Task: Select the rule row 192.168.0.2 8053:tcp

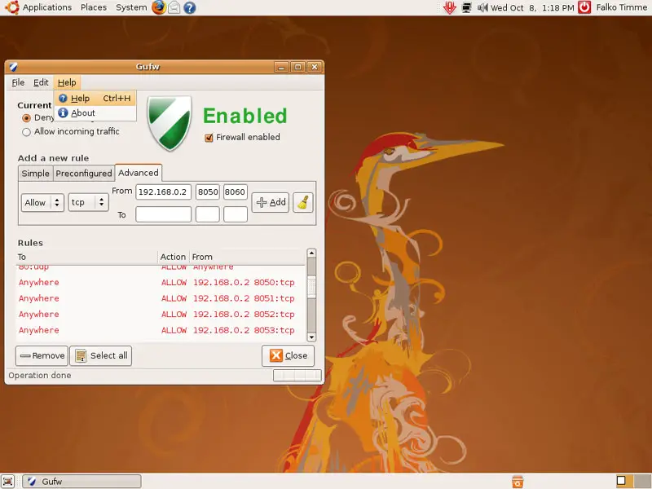Action: click(x=161, y=330)
